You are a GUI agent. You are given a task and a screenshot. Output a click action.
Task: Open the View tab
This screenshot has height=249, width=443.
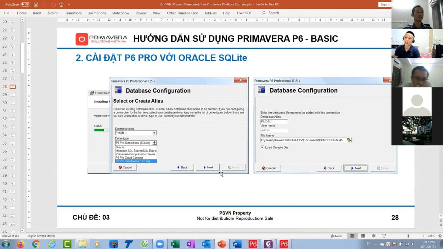click(x=157, y=13)
